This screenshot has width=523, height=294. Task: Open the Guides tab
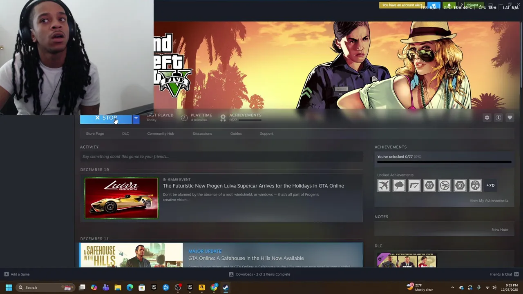[x=236, y=134]
